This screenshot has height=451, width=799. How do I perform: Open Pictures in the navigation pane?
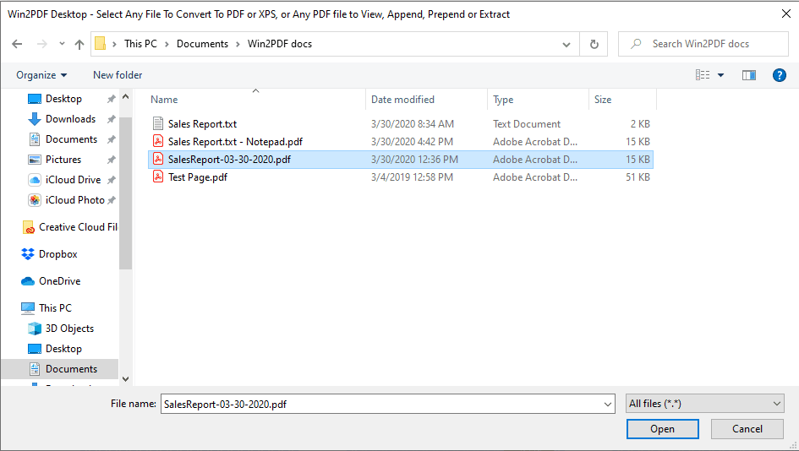pyautogui.click(x=63, y=160)
